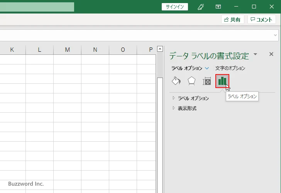
Task: Close the データ ラベルの書式設定 pane
Action: (271, 54)
